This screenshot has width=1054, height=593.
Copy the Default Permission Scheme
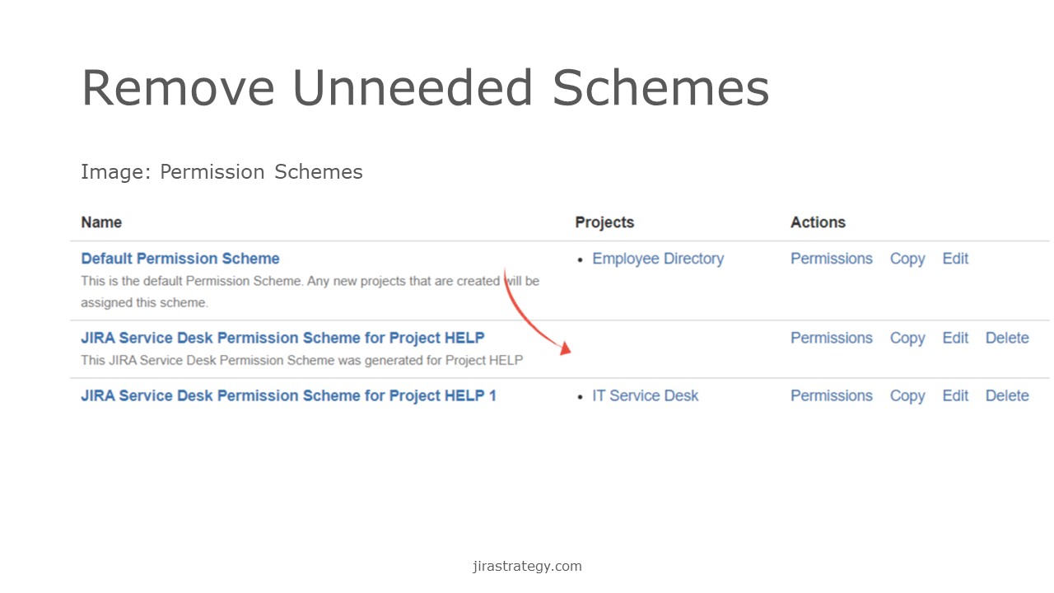pos(907,259)
